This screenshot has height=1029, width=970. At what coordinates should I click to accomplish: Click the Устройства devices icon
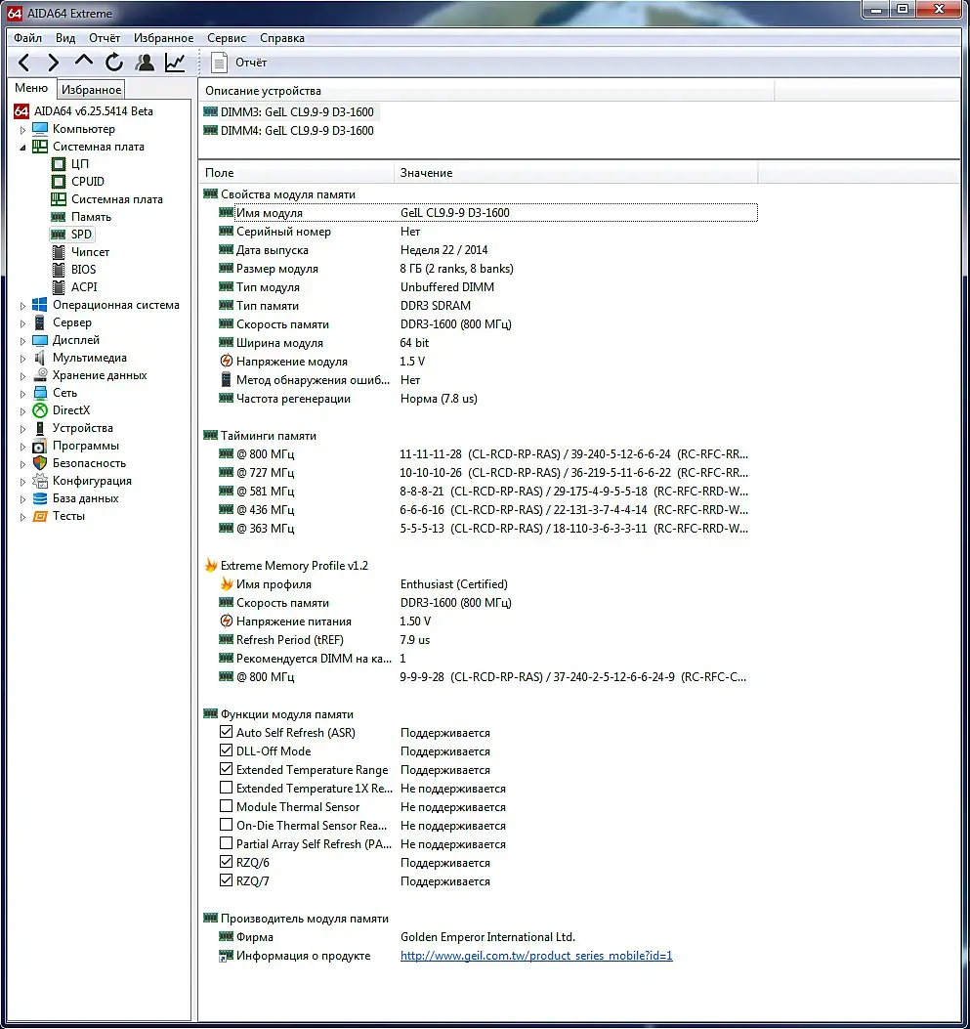pos(40,428)
